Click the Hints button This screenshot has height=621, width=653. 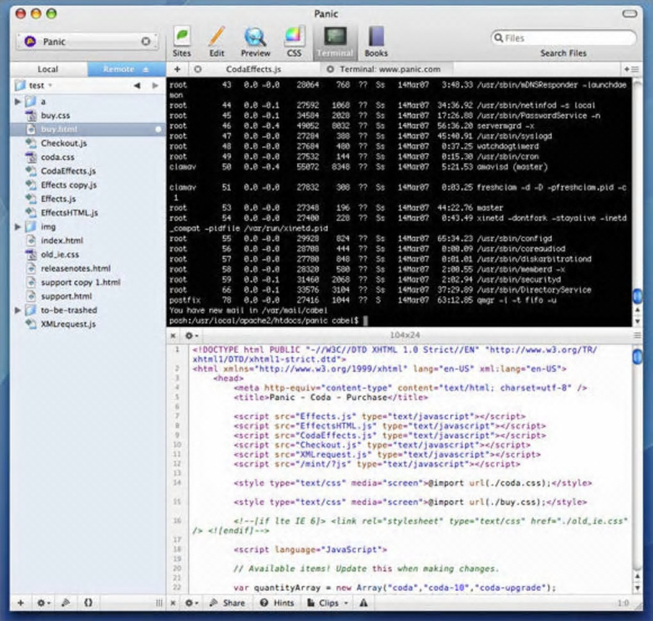(x=277, y=602)
